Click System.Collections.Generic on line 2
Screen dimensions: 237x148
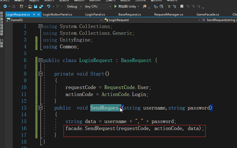pyautogui.click(x=96, y=33)
